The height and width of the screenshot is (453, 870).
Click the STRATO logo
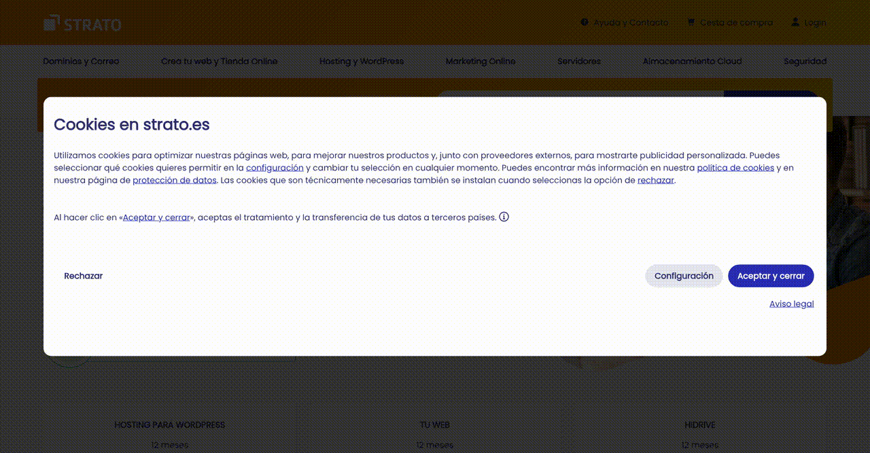[82, 23]
